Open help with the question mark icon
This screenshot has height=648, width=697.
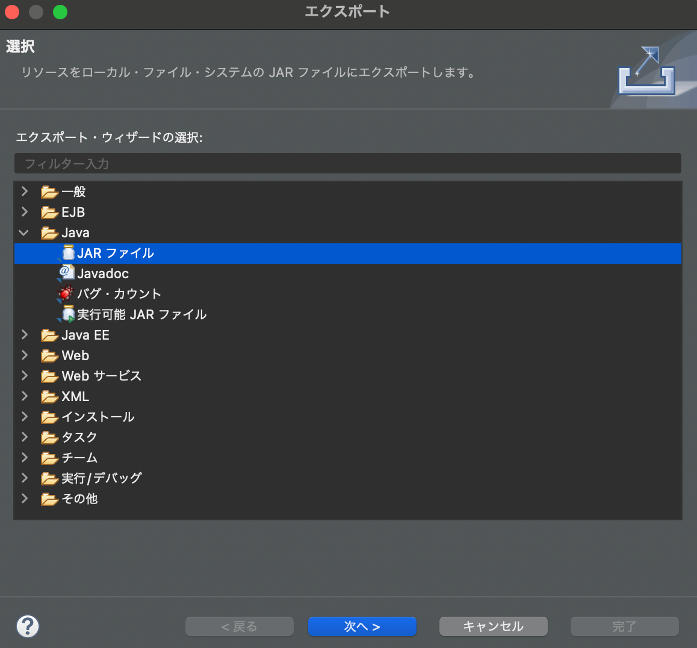point(28,626)
